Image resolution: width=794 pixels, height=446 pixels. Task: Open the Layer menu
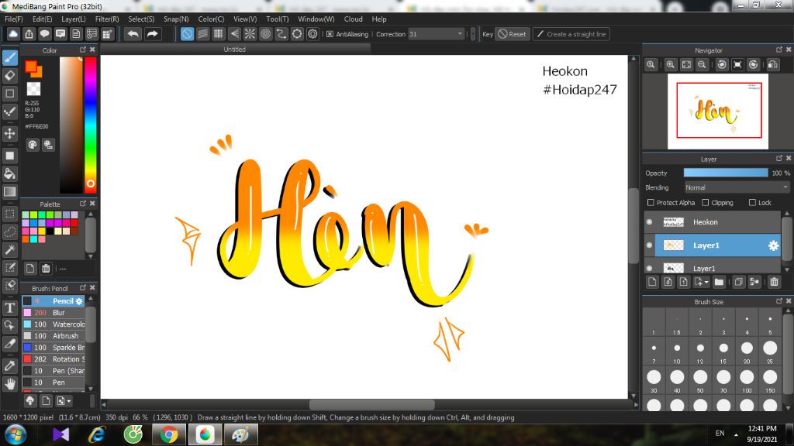coord(74,19)
